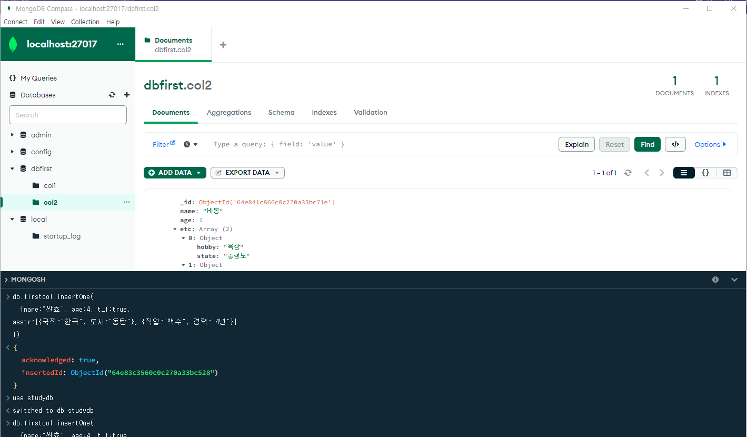
Task: Click the Explain button
Action: (x=577, y=144)
